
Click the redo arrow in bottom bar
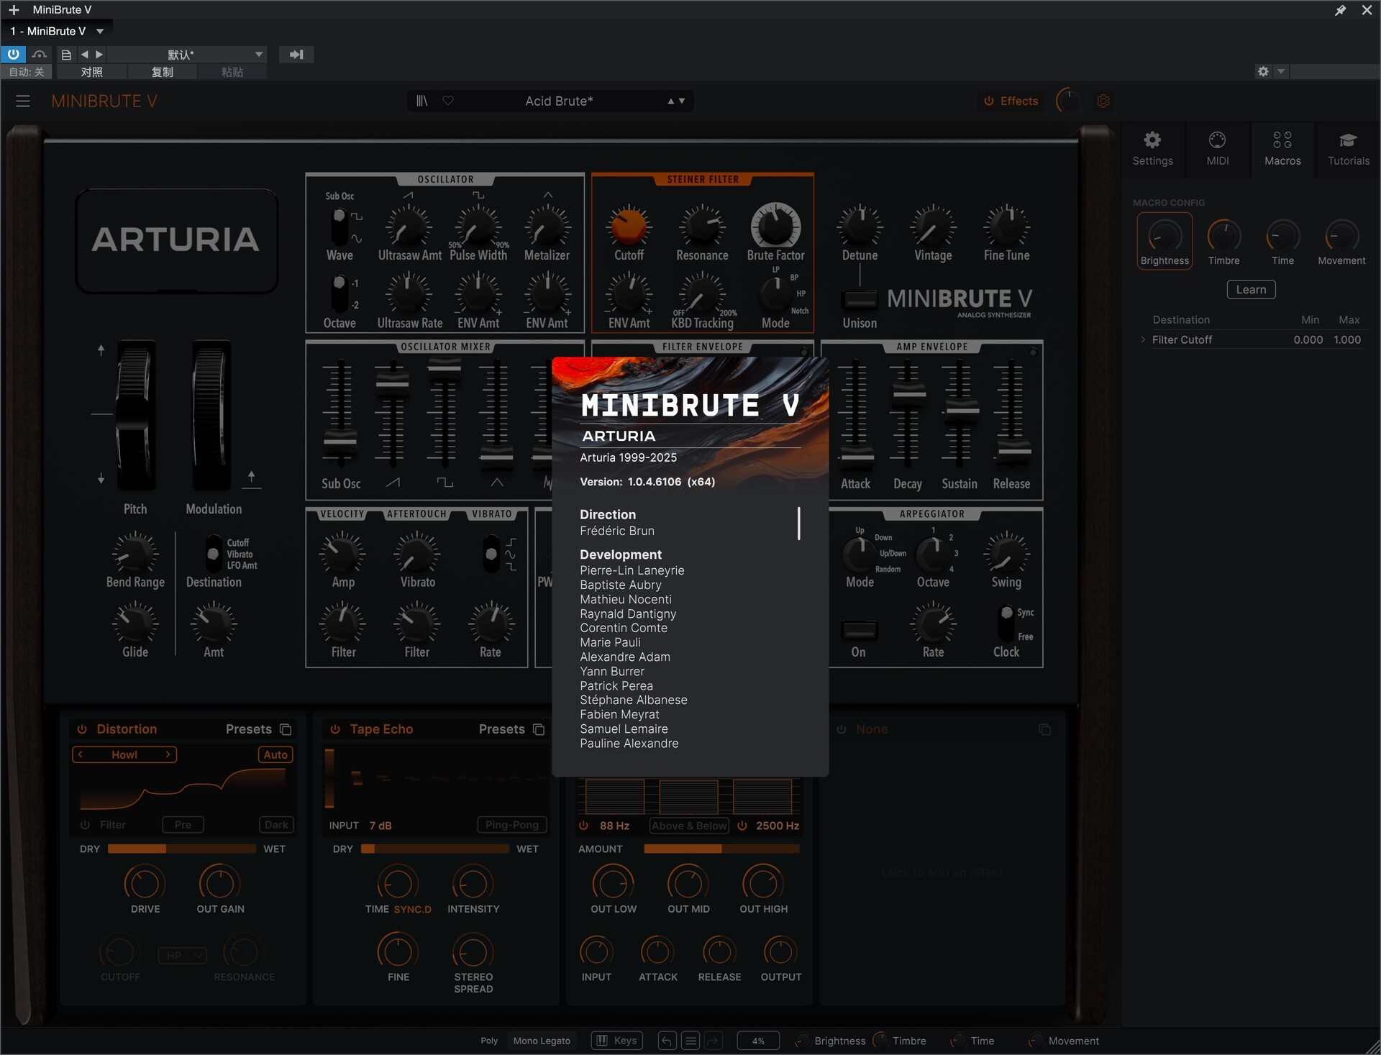tap(714, 1041)
